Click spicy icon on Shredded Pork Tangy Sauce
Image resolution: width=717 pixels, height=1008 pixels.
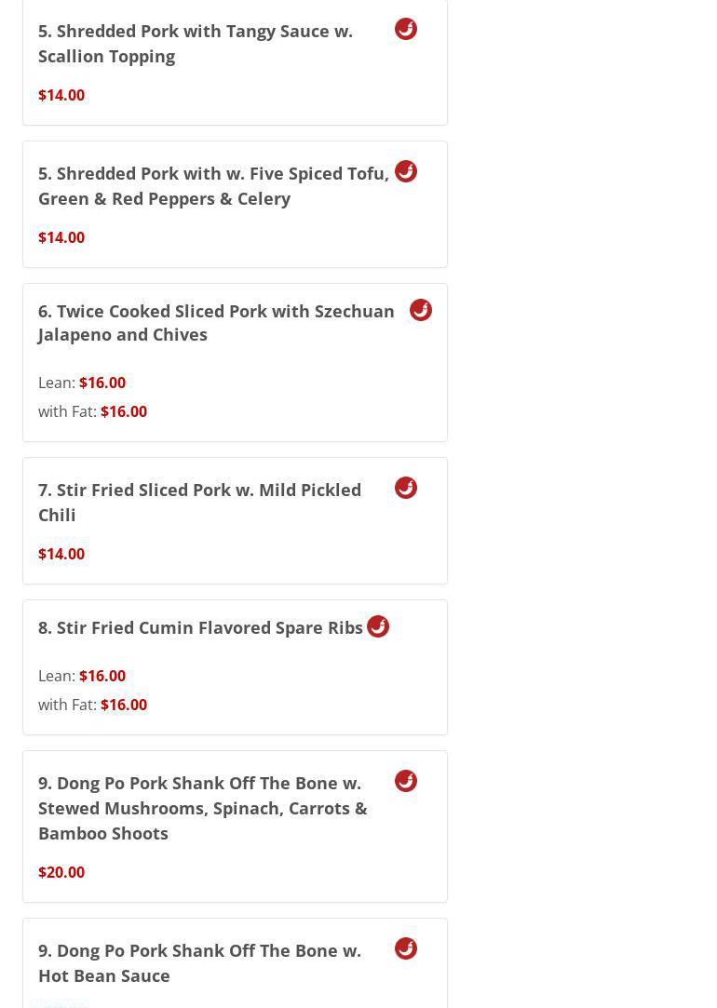click(406, 29)
